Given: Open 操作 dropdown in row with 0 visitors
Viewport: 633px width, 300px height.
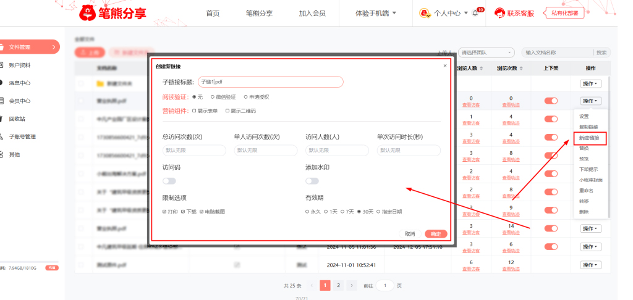Looking at the screenshot, I should [x=591, y=101].
